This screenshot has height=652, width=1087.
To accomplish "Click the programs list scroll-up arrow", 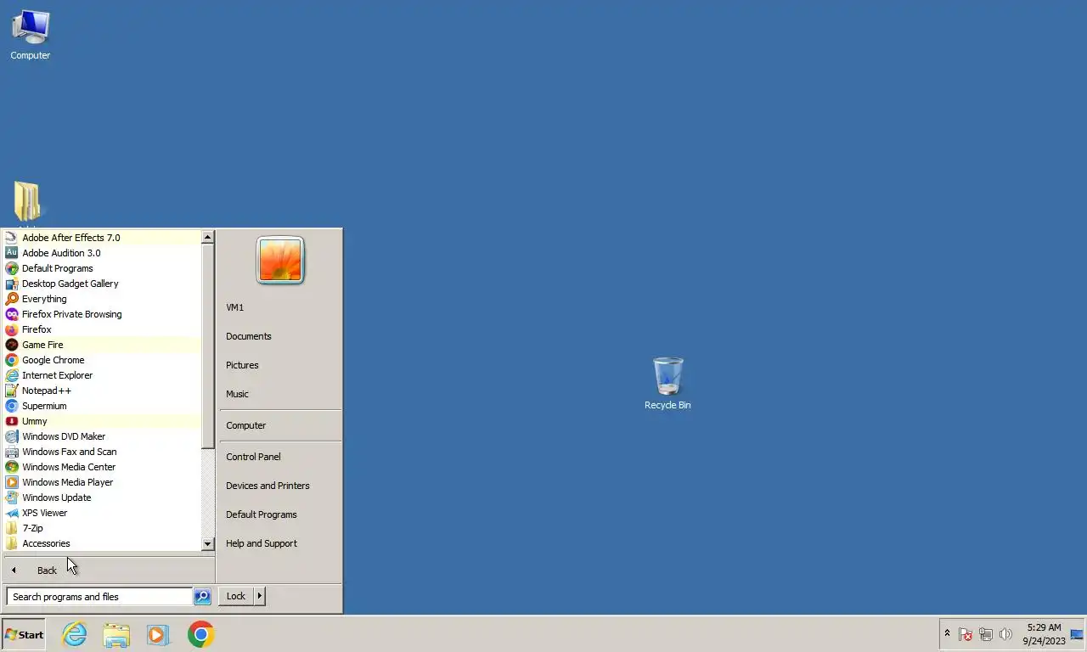I will tap(207, 237).
